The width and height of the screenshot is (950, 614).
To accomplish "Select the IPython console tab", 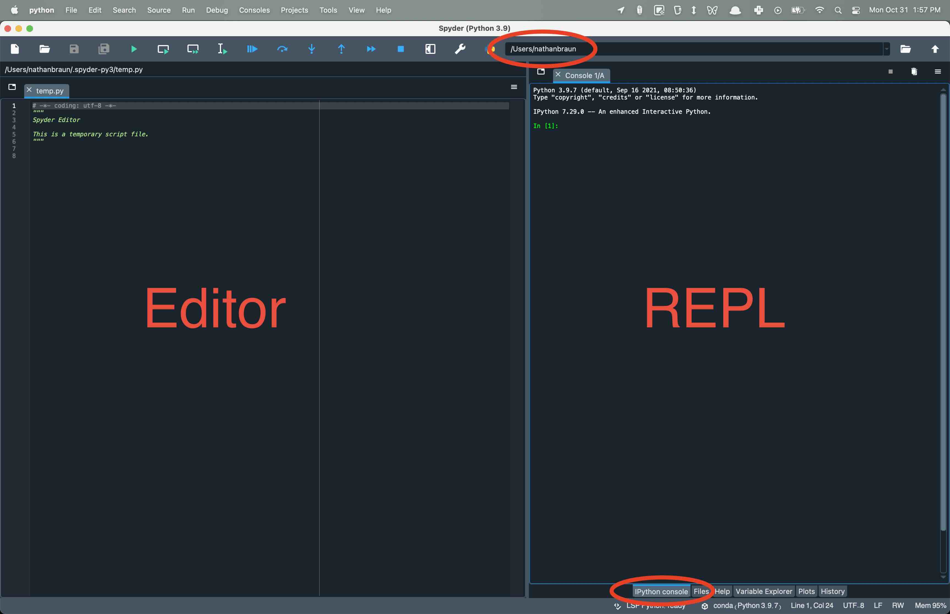I will click(661, 591).
